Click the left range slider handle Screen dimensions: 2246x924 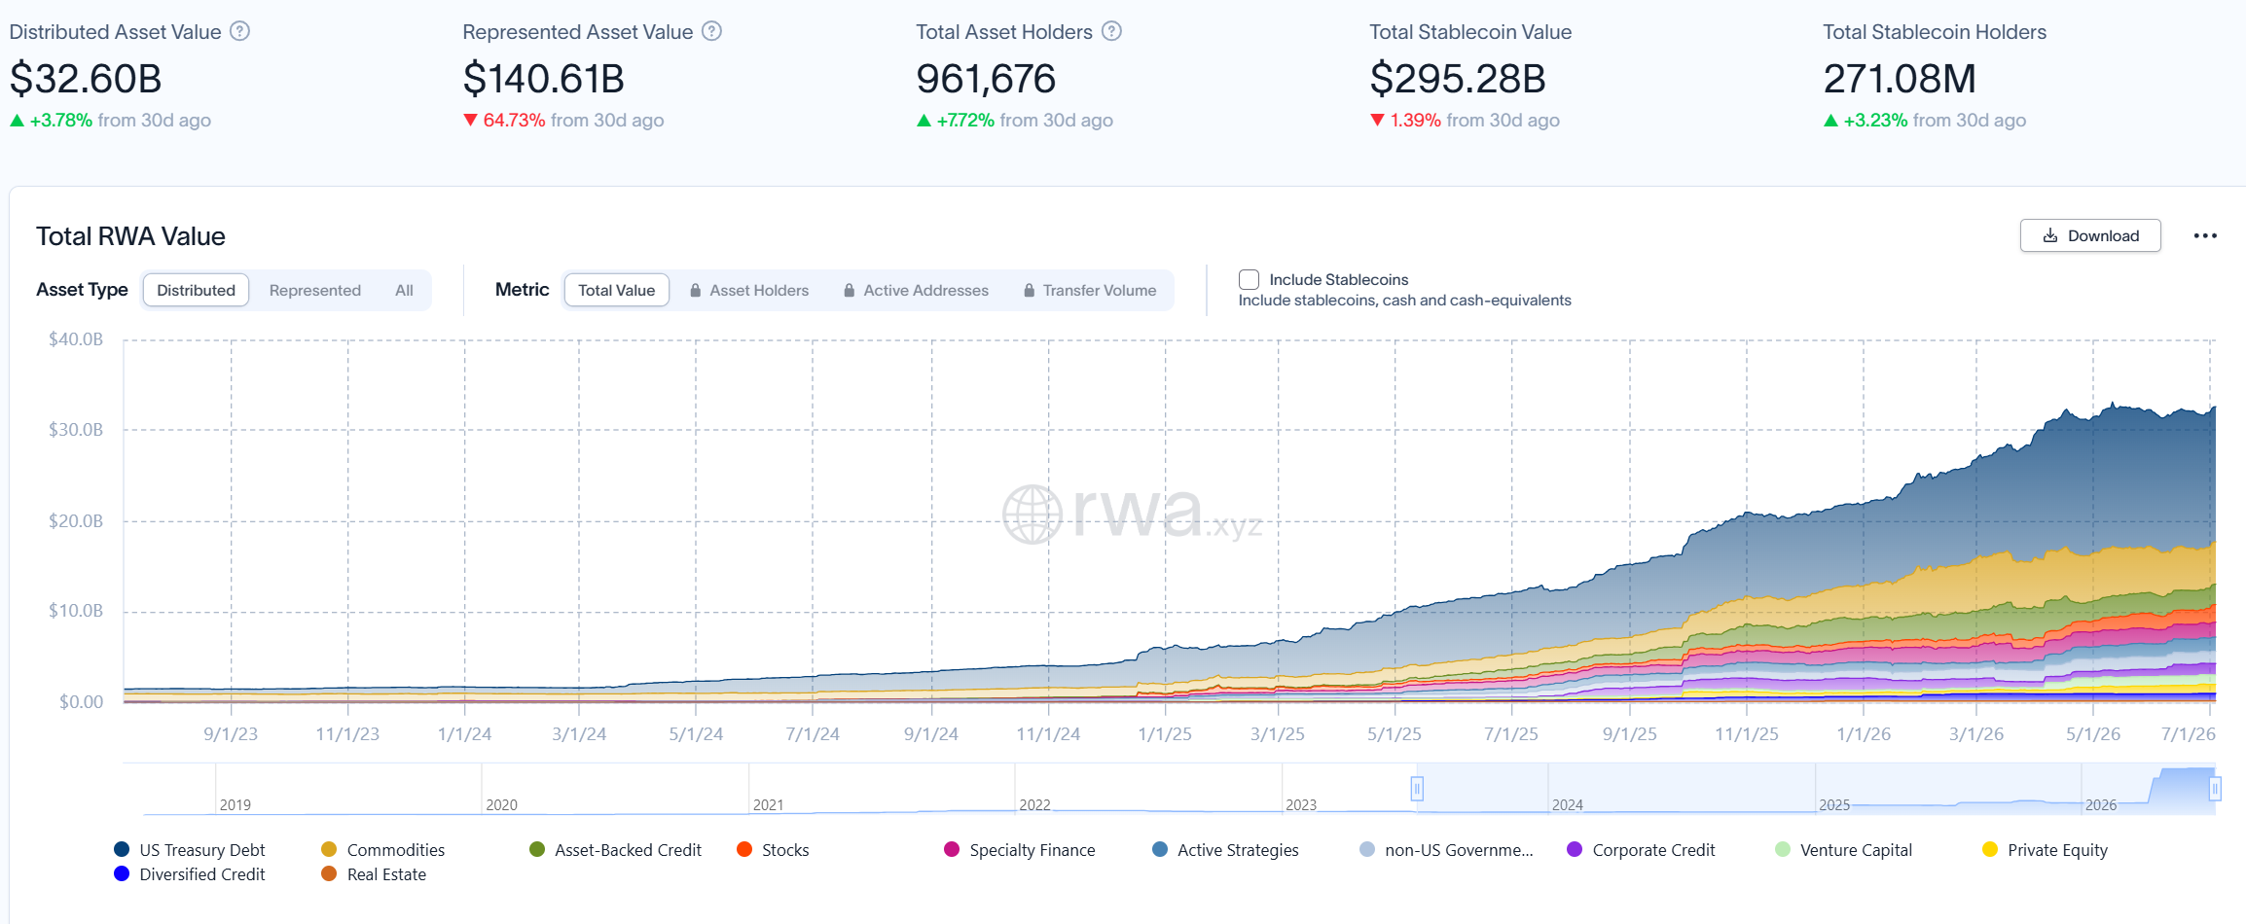point(1417,789)
